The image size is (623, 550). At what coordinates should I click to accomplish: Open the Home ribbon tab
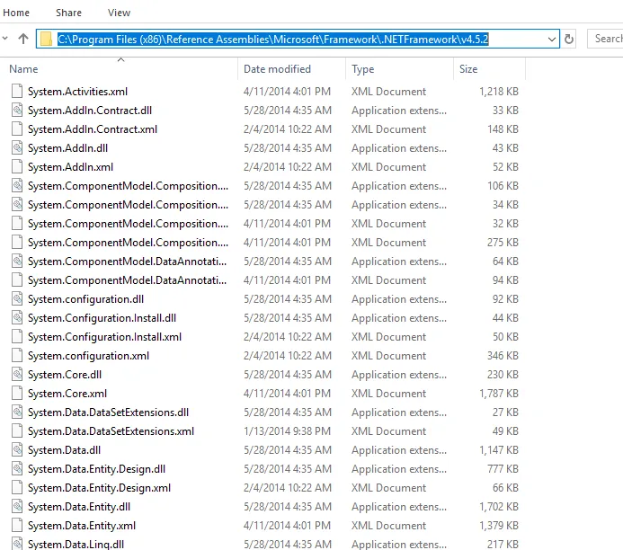coord(16,13)
